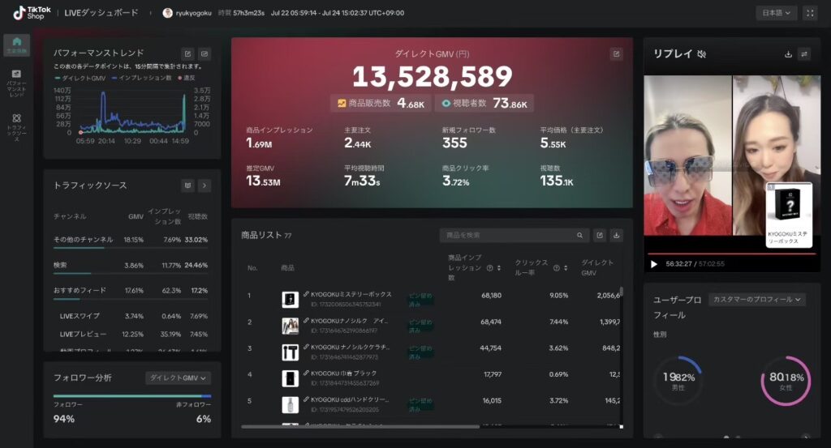Click the LIVEダッシュボード title
This screenshot has height=448, width=831.
pos(101,13)
